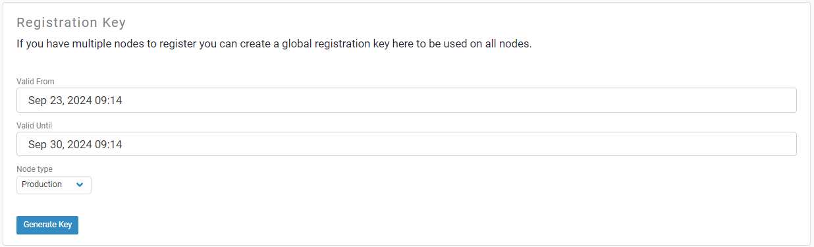
Task: Create a key using the blue Generate Key button
Action: [47, 225]
